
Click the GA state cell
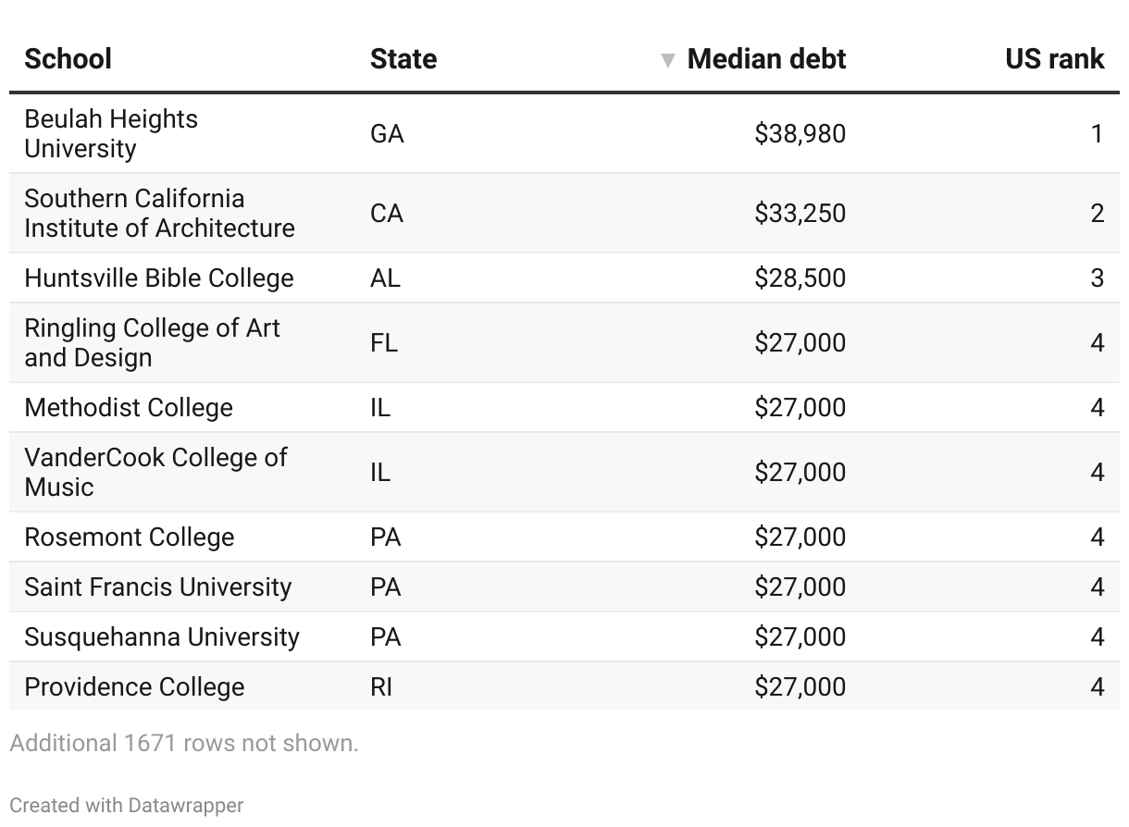387,134
